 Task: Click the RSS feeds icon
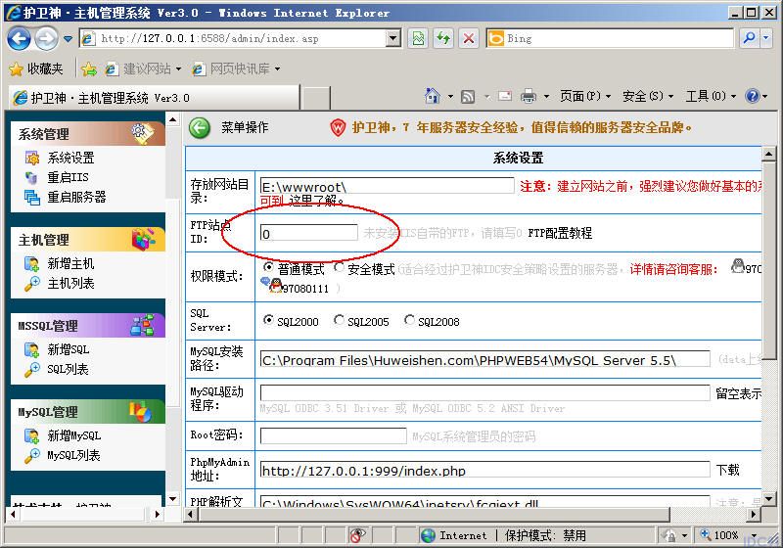[x=468, y=96]
